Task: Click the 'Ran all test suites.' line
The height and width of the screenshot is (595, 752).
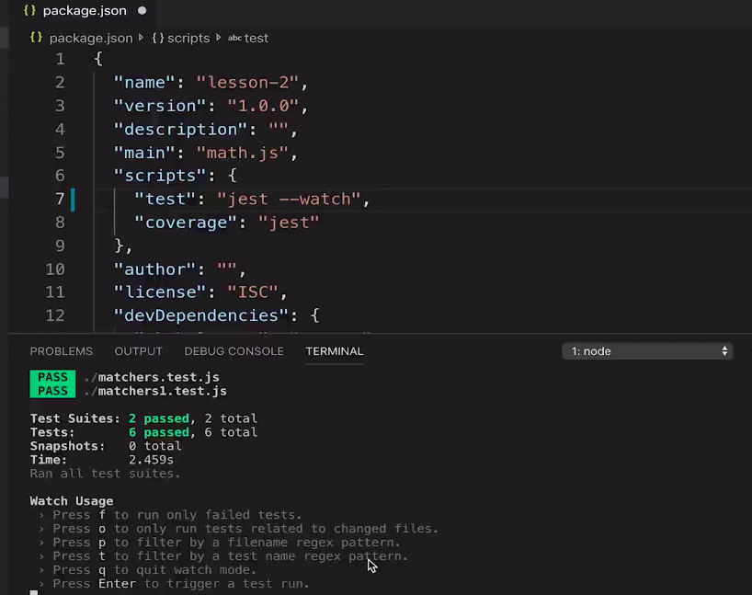Action: coord(105,474)
